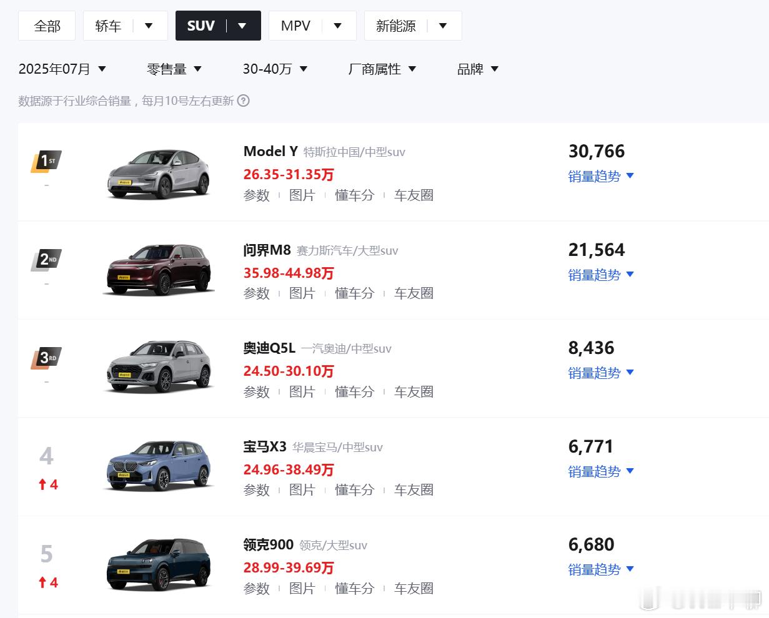
Task: Click the 领克900 price 28.99-39.69万
Action: click(289, 568)
